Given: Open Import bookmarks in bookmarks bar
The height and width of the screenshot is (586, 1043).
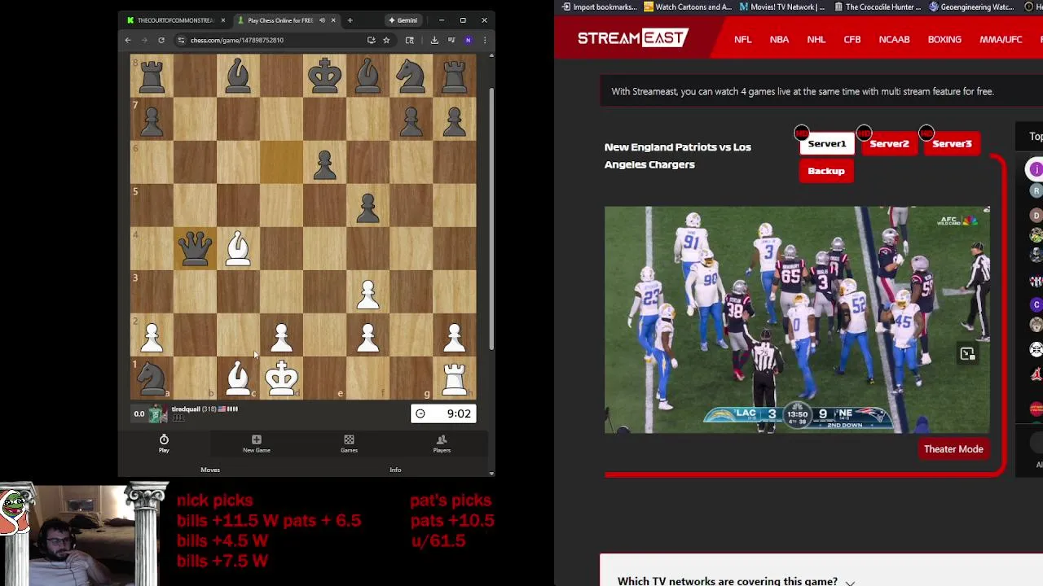Looking at the screenshot, I should point(599,7).
